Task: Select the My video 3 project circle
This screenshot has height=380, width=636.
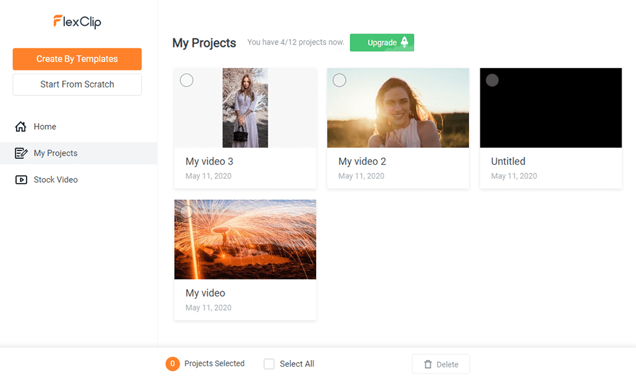Action: tap(187, 80)
